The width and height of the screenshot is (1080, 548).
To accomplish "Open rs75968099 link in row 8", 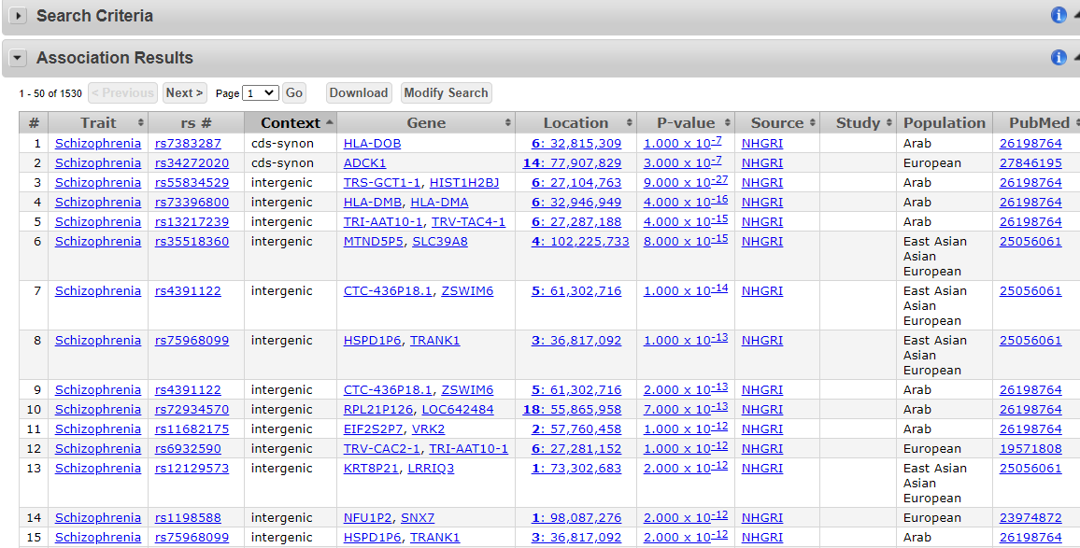I will (192, 340).
